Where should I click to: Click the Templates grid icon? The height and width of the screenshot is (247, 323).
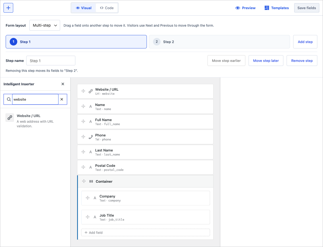267,8
